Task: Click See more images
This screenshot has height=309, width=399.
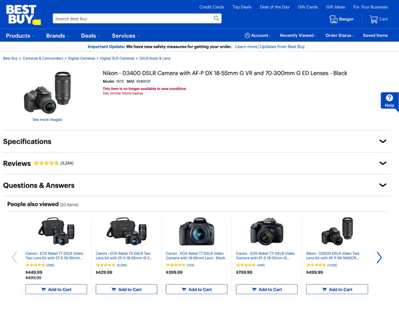Action: 47,119
